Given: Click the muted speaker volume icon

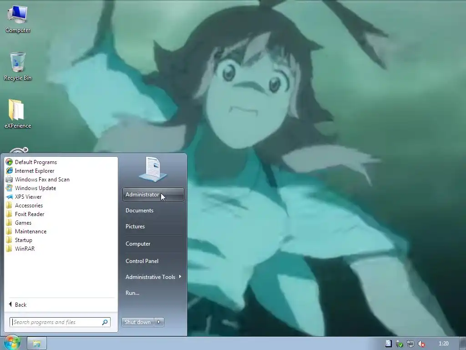Looking at the screenshot, I should tap(421, 344).
